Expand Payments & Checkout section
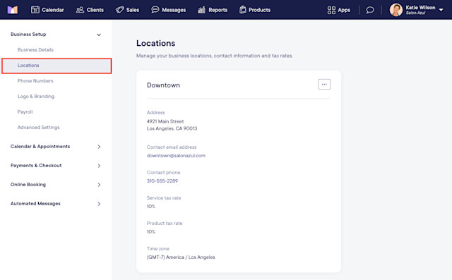 point(56,166)
